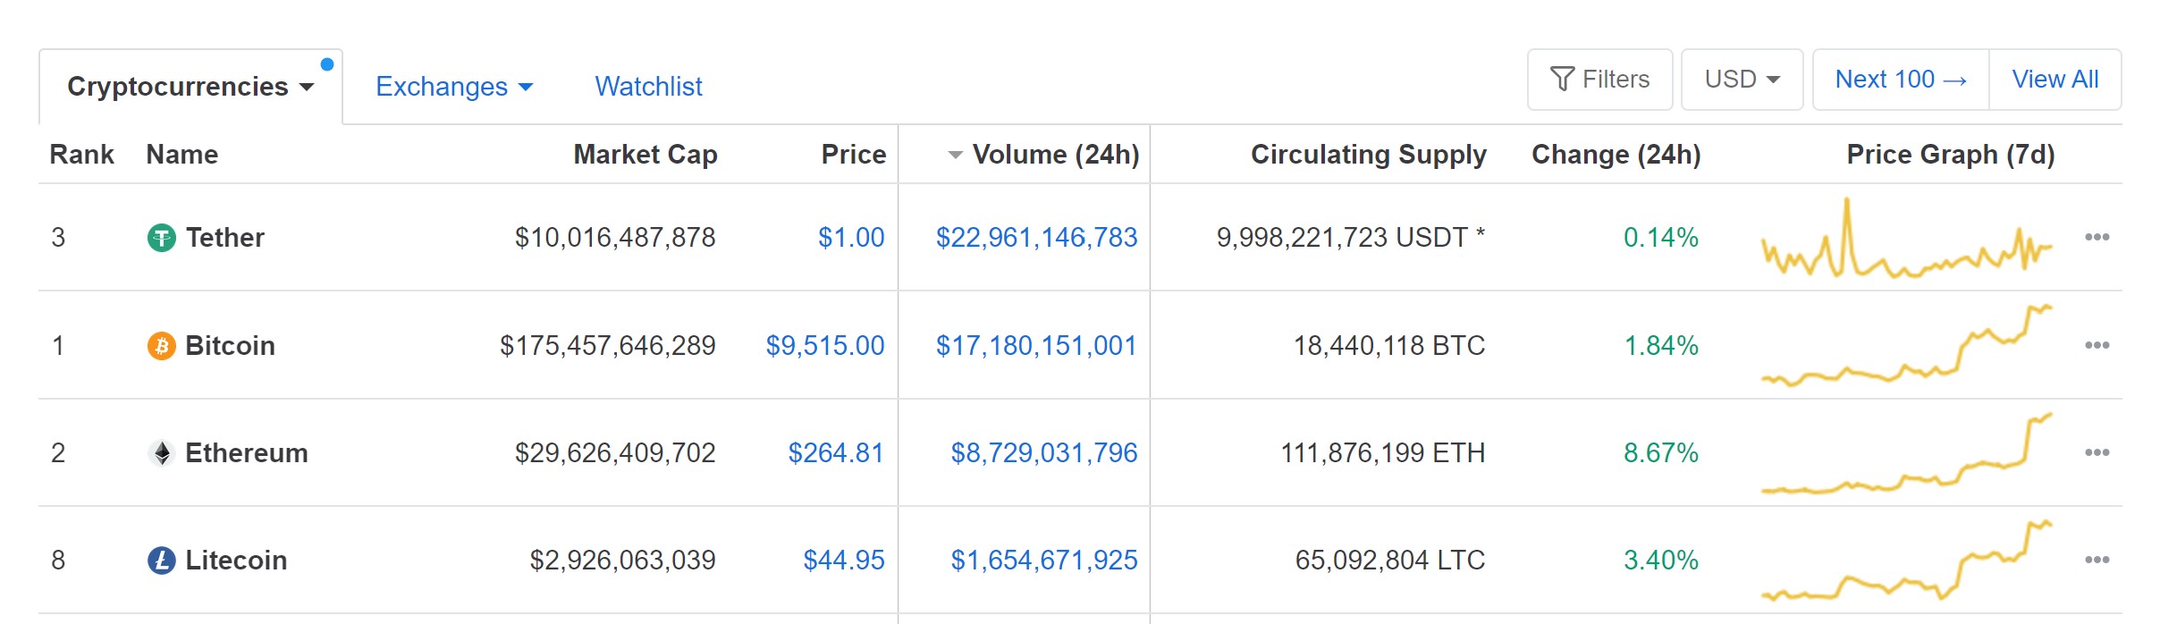Click the Litecoin blue logo icon
Screen dimensions: 2160x624
coord(161,561)
